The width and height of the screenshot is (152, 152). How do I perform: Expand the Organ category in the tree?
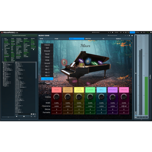[3, 78]
